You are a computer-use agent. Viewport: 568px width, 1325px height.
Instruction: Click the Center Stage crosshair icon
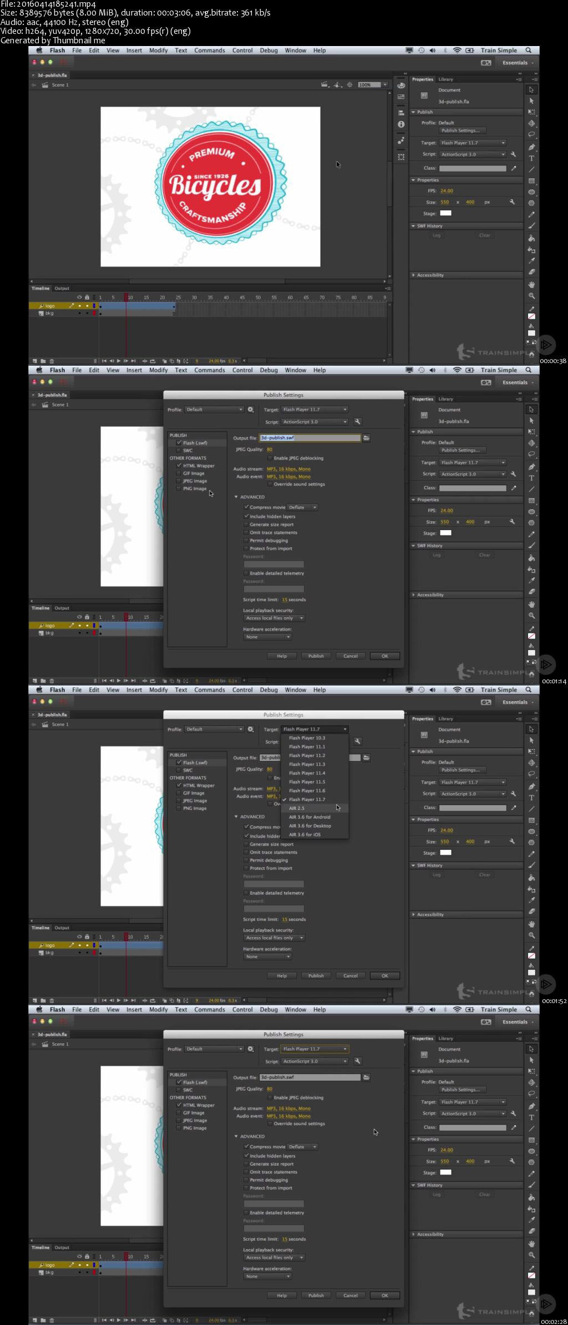point(349,85)
